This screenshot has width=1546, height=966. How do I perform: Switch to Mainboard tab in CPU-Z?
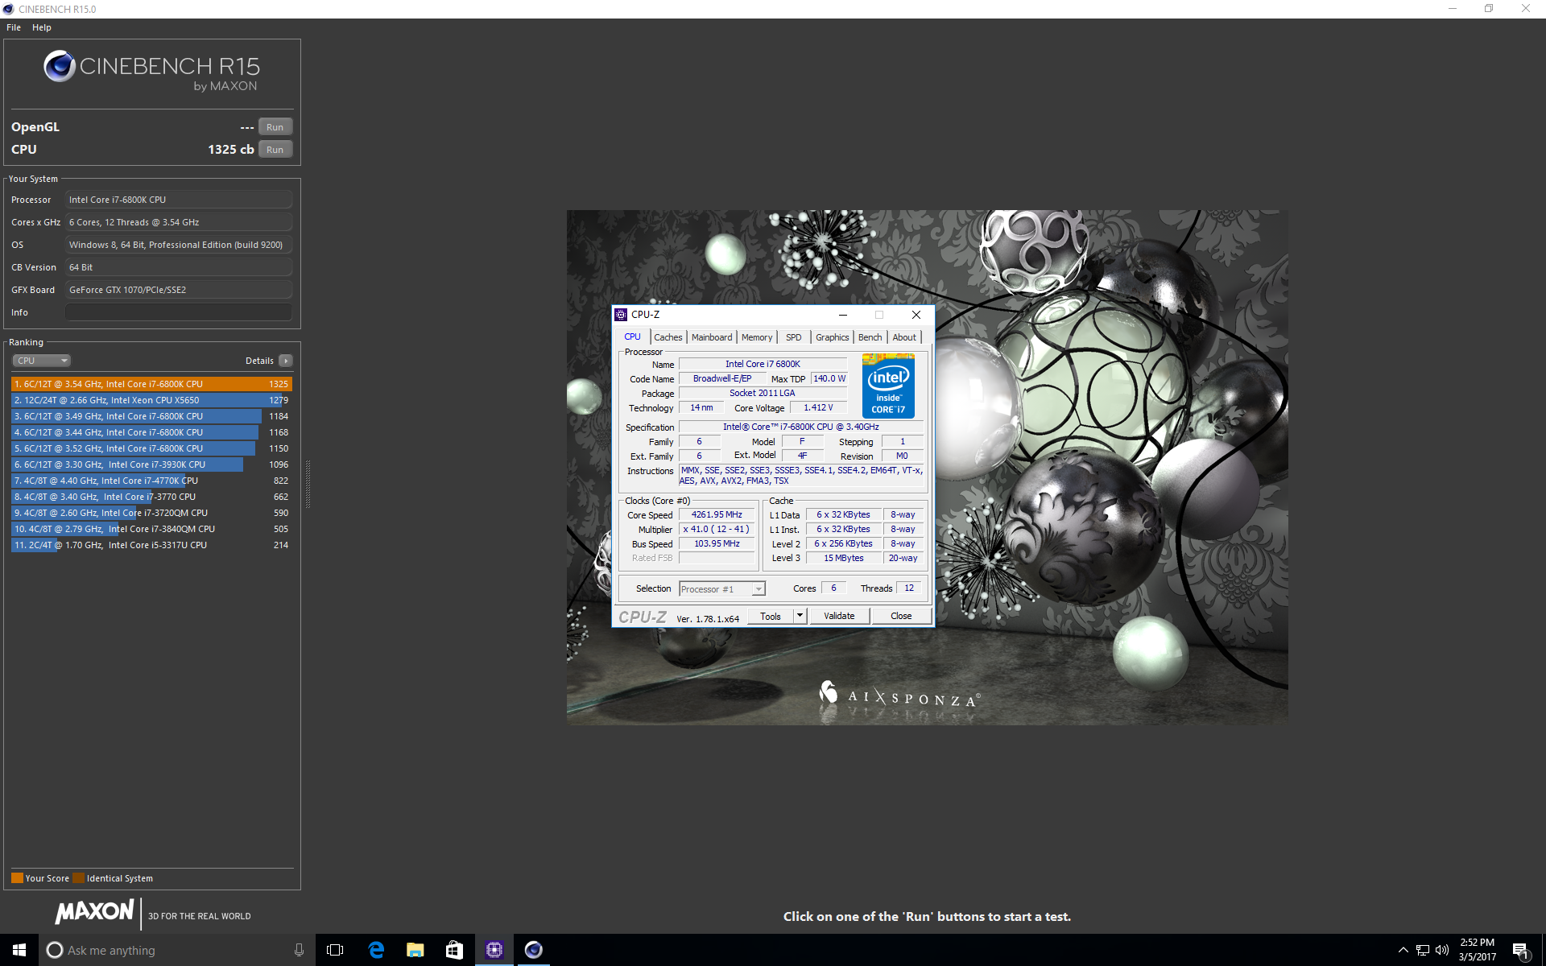coord(712,337)
